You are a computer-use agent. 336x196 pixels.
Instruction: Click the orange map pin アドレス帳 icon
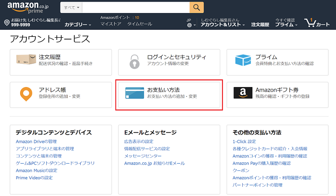pos(26,94)
